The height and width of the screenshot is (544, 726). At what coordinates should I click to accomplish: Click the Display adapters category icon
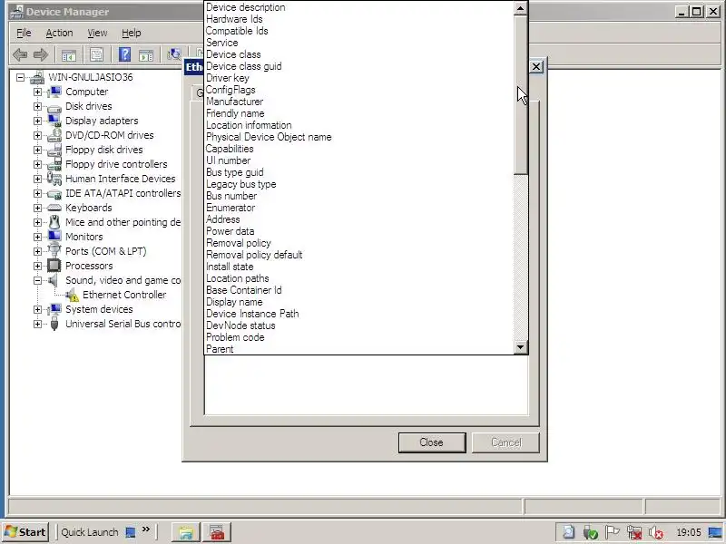coord(54,121)
